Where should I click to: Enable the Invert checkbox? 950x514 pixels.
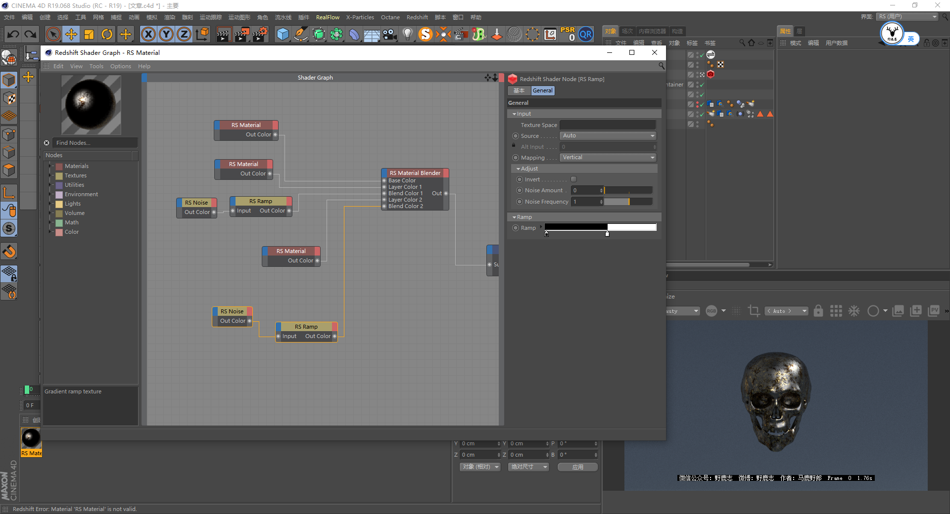point(574,179)
